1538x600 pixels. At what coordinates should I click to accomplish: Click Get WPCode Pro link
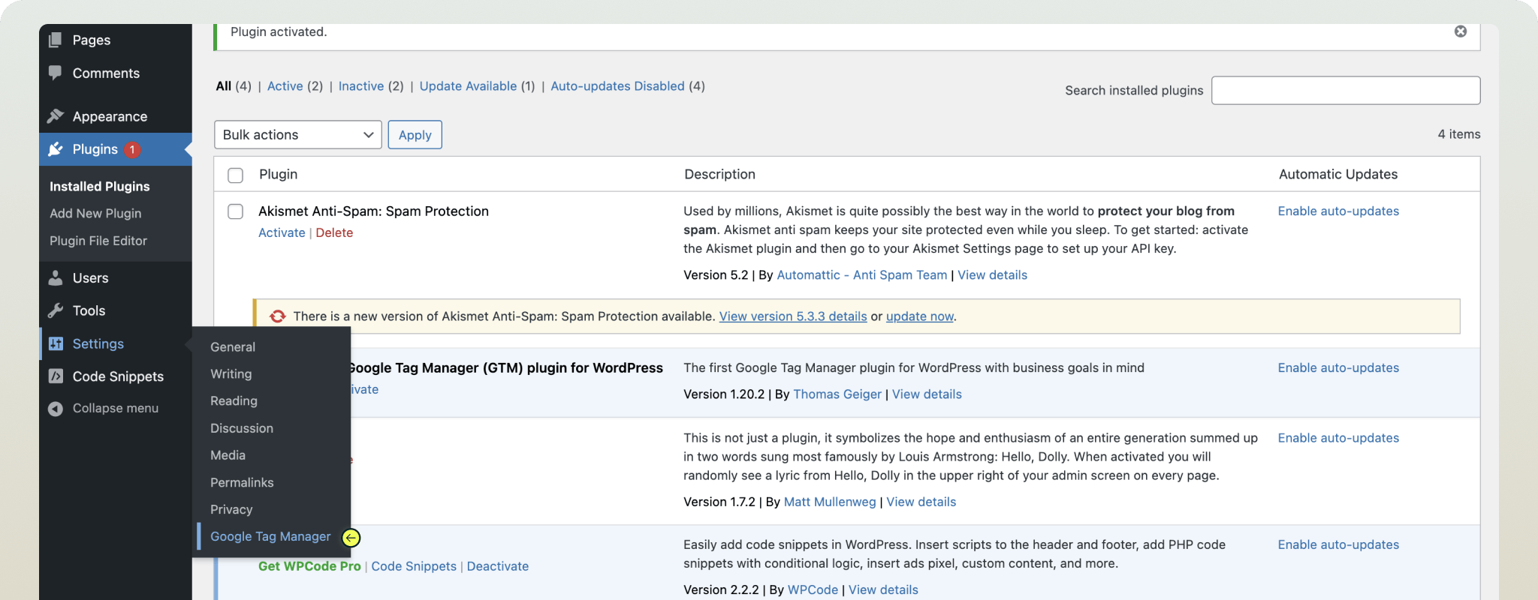point(309,566)
